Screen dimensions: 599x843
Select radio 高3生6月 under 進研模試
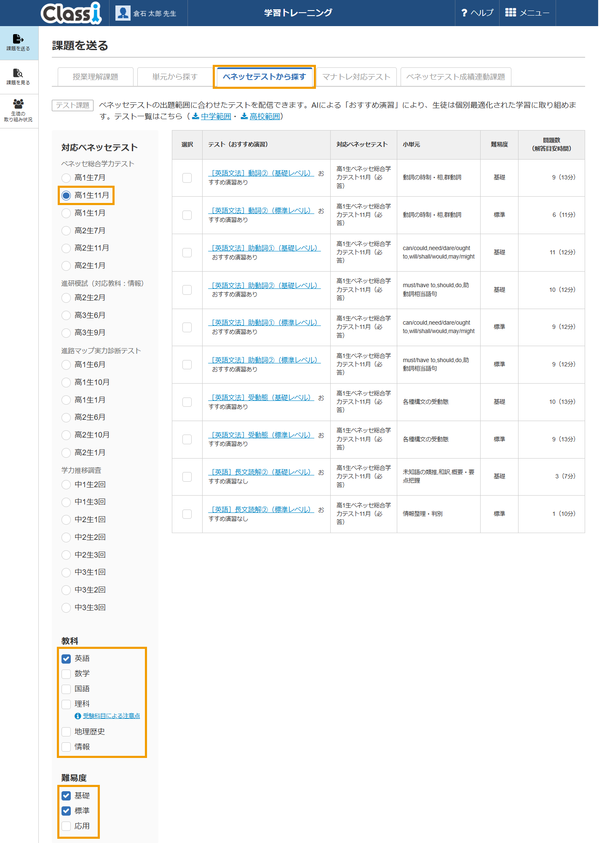tap(66, 315)
